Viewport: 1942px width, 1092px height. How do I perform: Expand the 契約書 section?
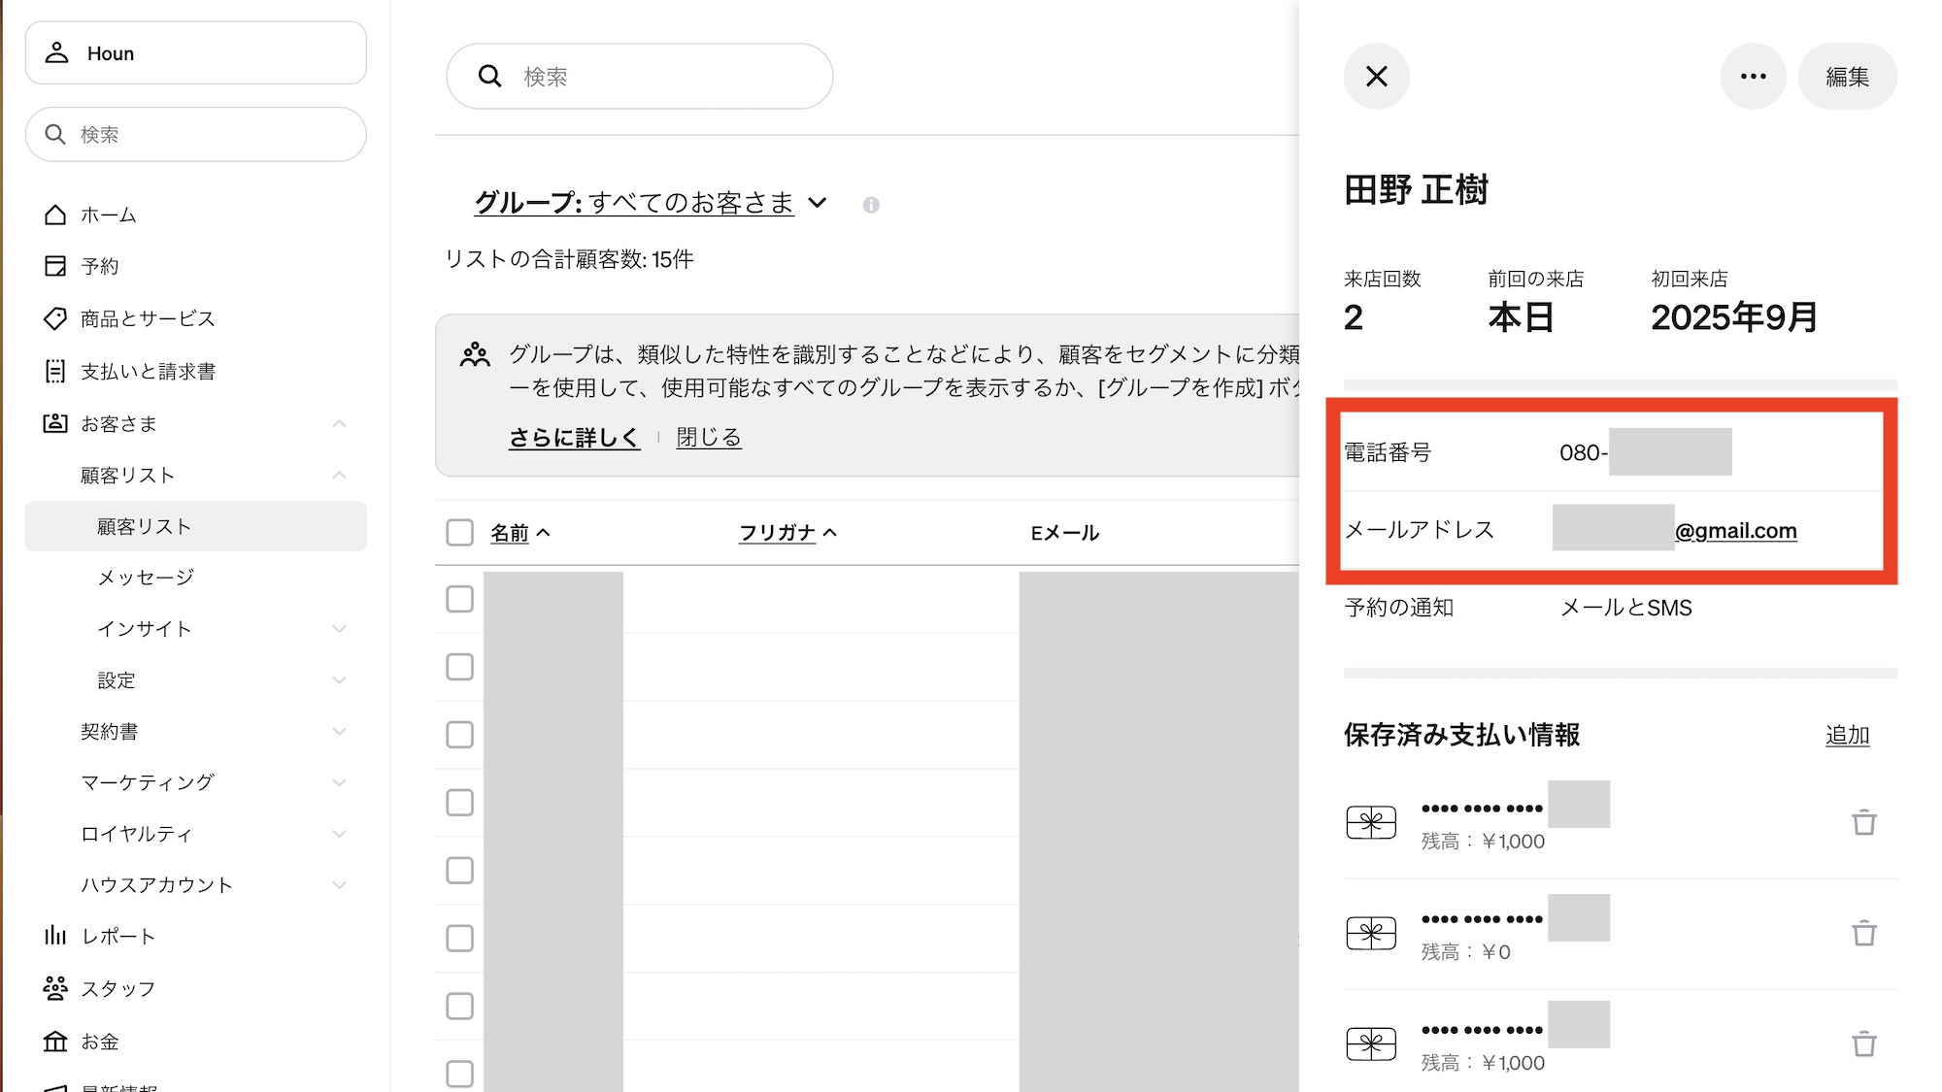point(339,731)
